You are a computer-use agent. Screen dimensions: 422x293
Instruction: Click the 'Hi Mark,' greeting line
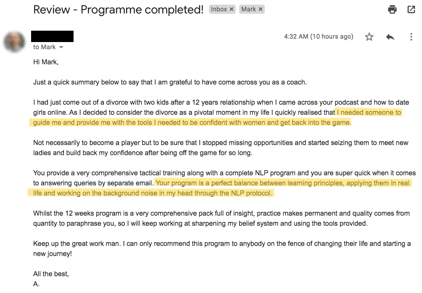click(x=46, y=62)
